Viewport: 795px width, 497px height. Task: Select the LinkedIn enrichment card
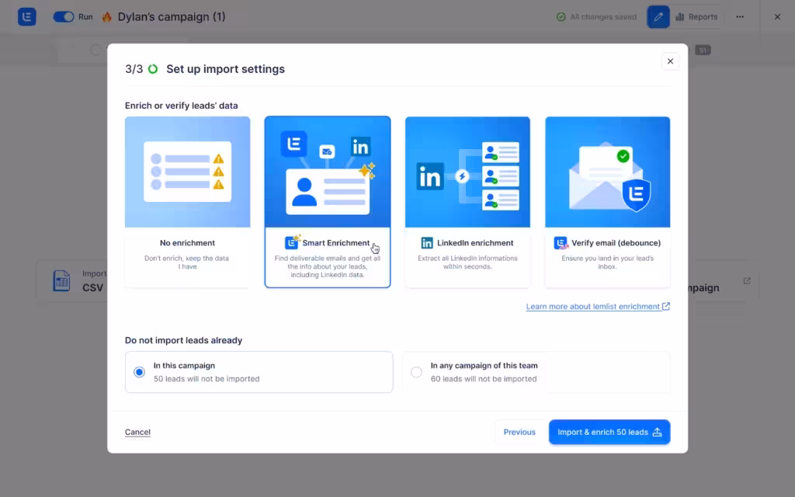467,202
